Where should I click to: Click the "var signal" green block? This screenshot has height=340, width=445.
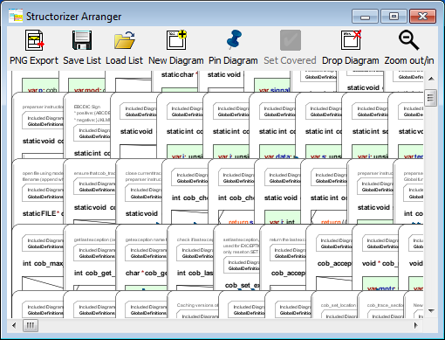(272, 86)
